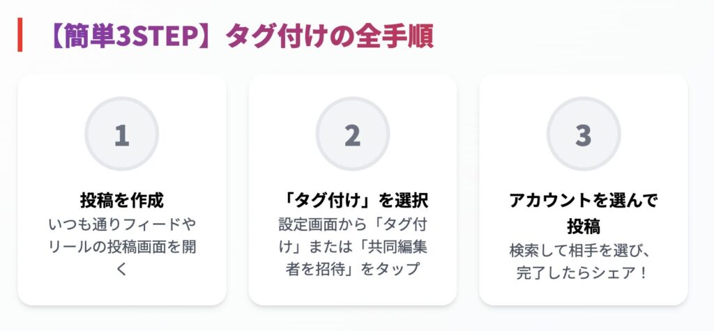Click the step 1 number circle
The width and height of the screenshot is (714, 331).
121,134
